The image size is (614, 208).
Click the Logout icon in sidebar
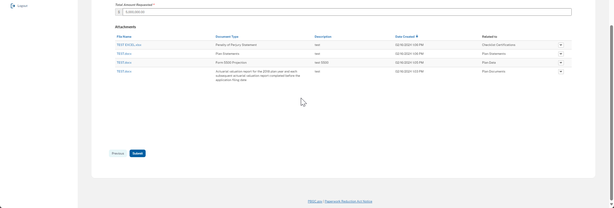point(13,6)
